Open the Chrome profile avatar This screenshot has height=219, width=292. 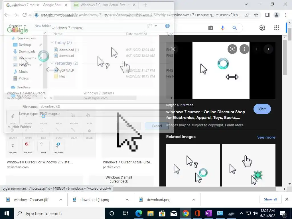[x=277, y=15]
